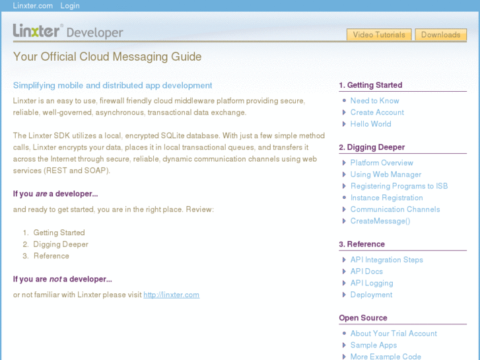Click arrow bullet beside Platform Overview

[344, 163]
